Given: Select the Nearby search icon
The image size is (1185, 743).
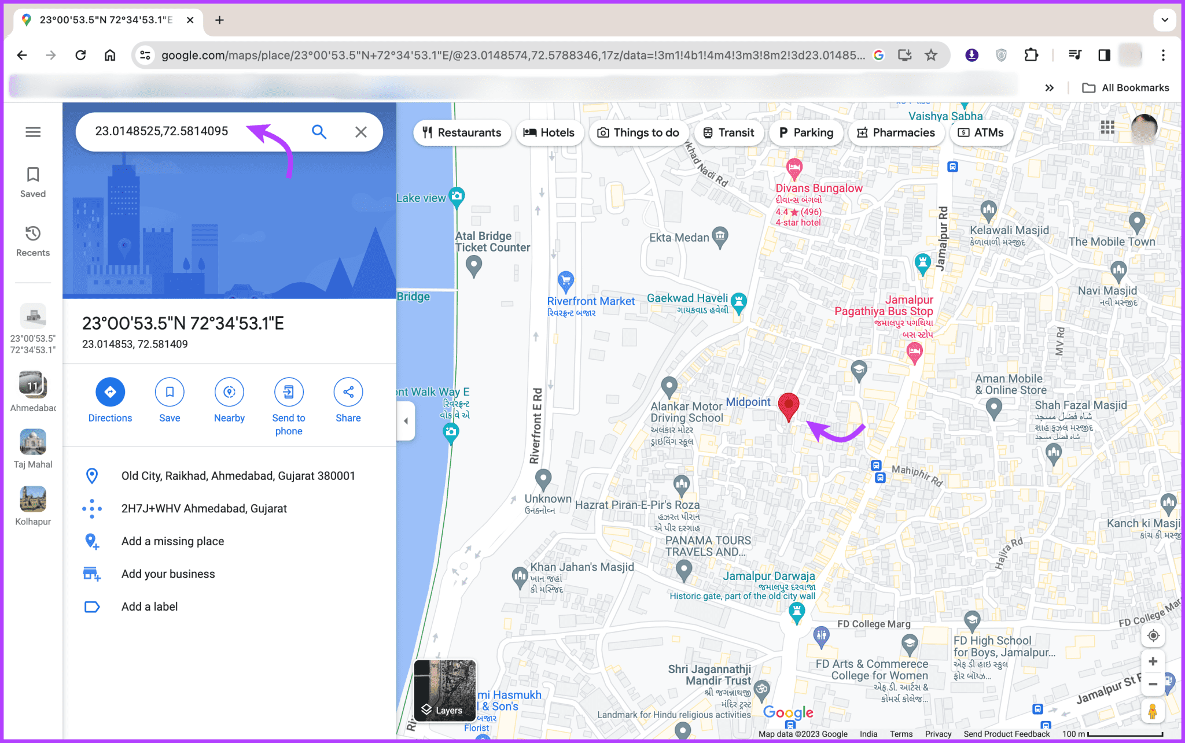Looking at the screenshot, I should [229, 391].
